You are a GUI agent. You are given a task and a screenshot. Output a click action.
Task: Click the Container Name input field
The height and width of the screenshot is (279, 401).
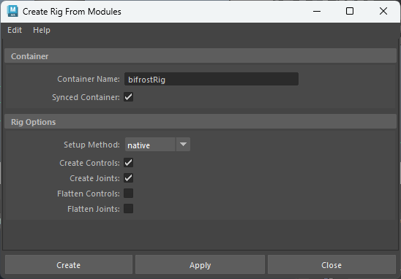tap(211, 79)
